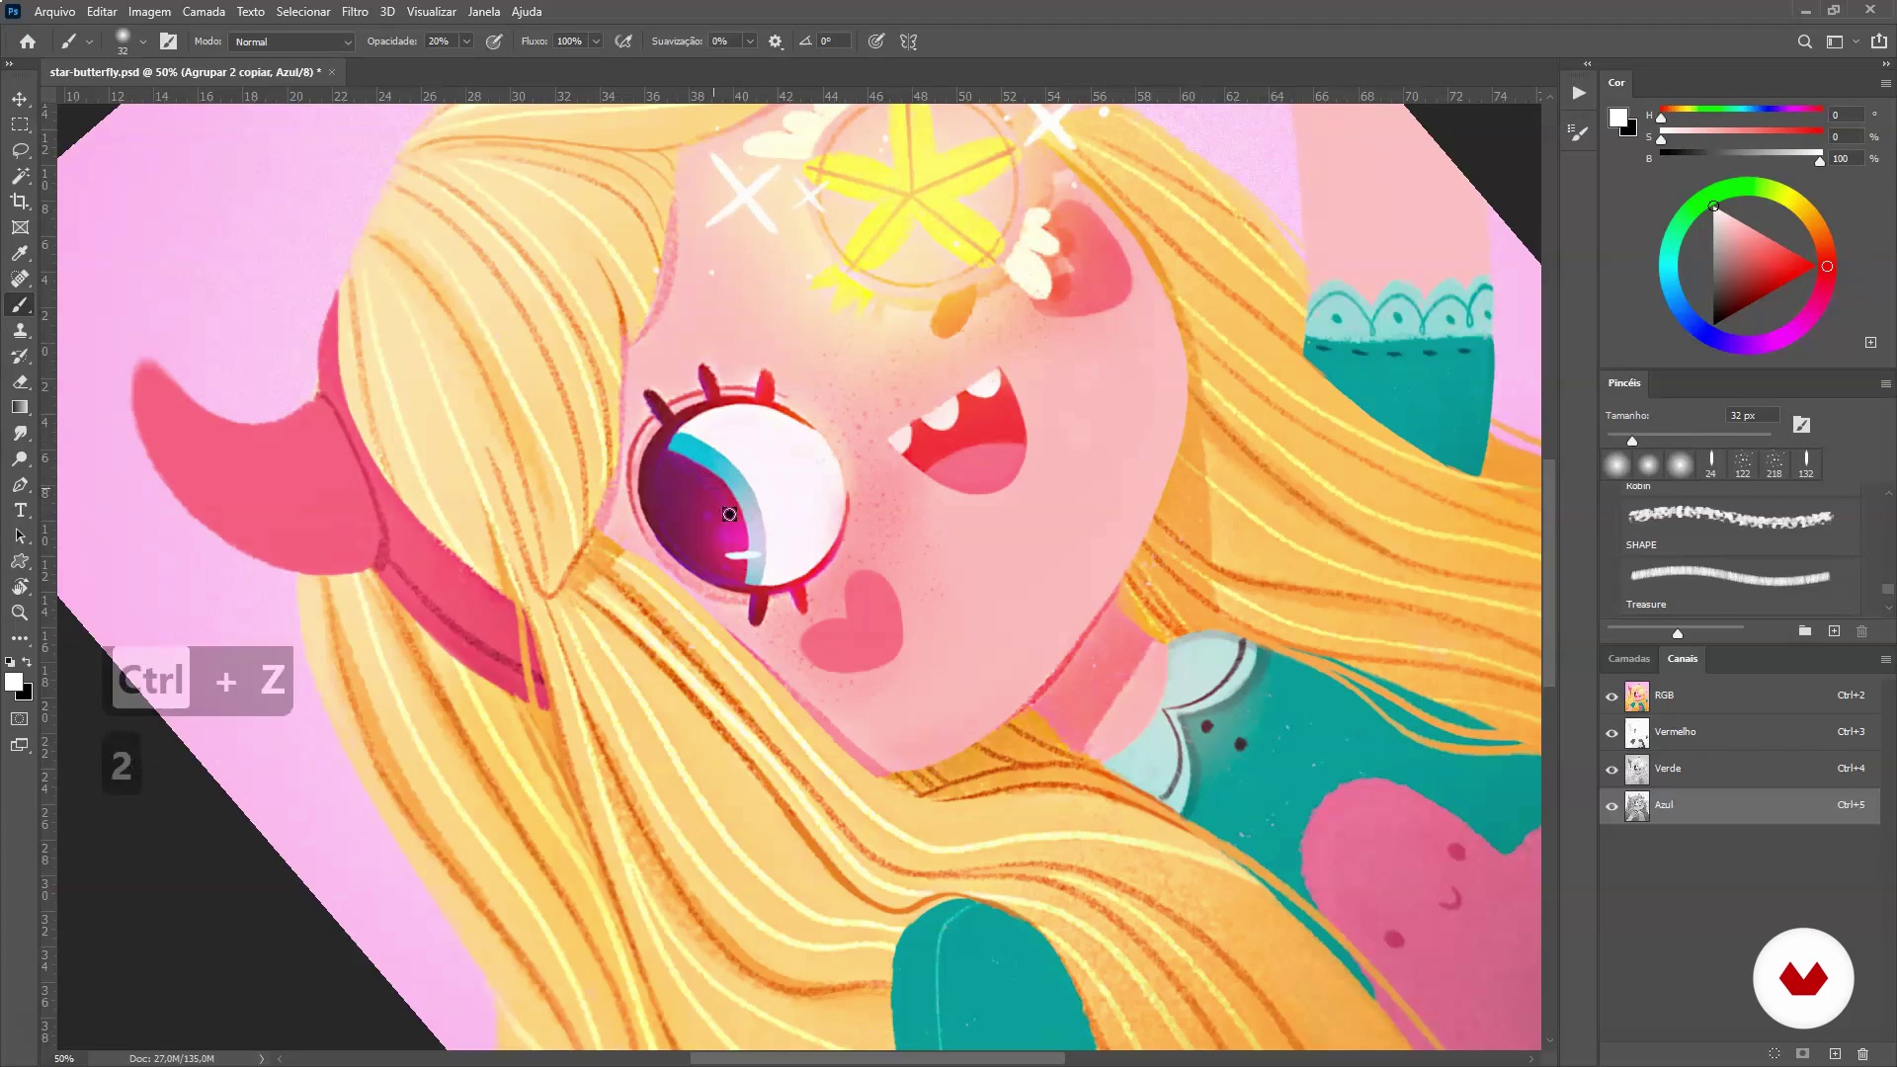The image size is (1897, 1067).
Task: Hide the Azul channel
Action: click(1611, 806)
